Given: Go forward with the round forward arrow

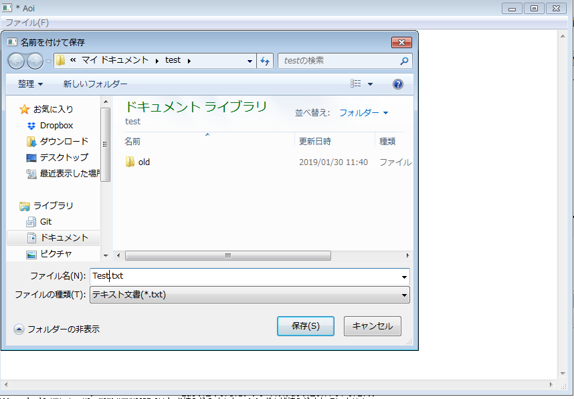Looking at the screenshot, I should pos(35,61).
